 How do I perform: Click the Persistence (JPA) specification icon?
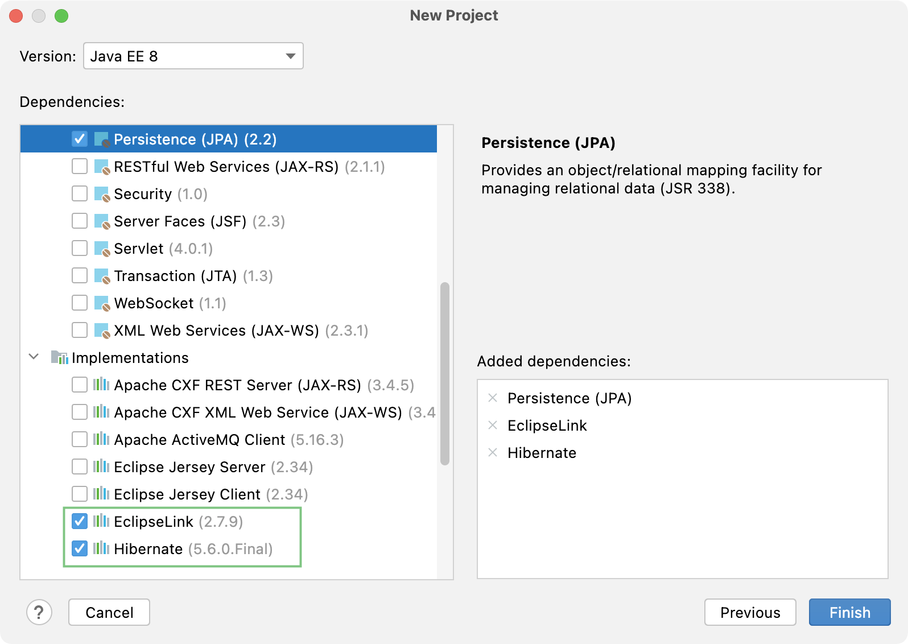pyautogui.click(x=102, y=139)
